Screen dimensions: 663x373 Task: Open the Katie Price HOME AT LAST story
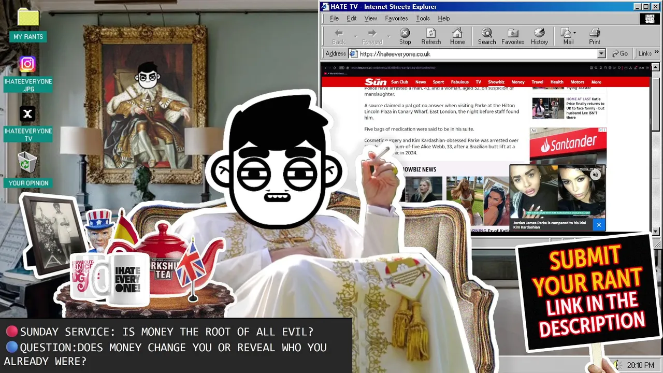tap(585, 108)
